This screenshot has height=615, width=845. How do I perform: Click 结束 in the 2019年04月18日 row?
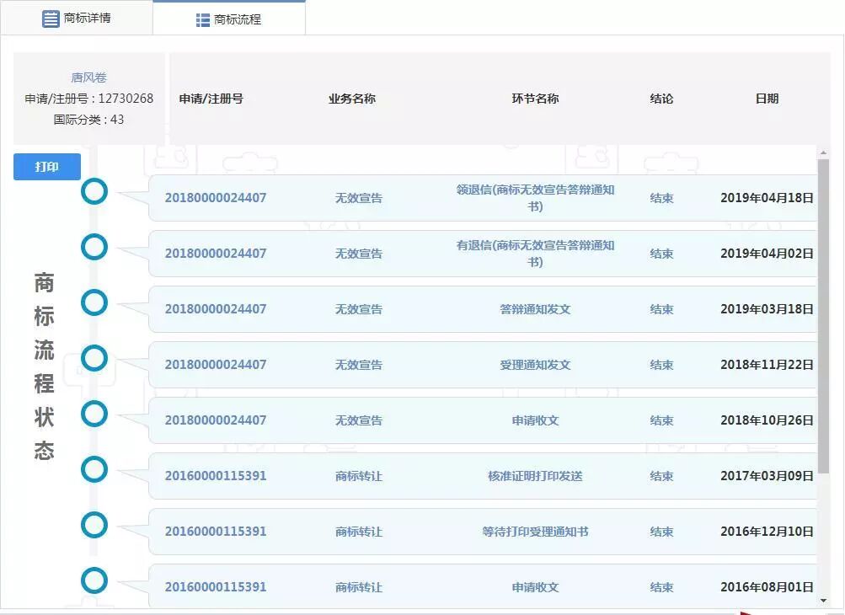tap(662, 198)
